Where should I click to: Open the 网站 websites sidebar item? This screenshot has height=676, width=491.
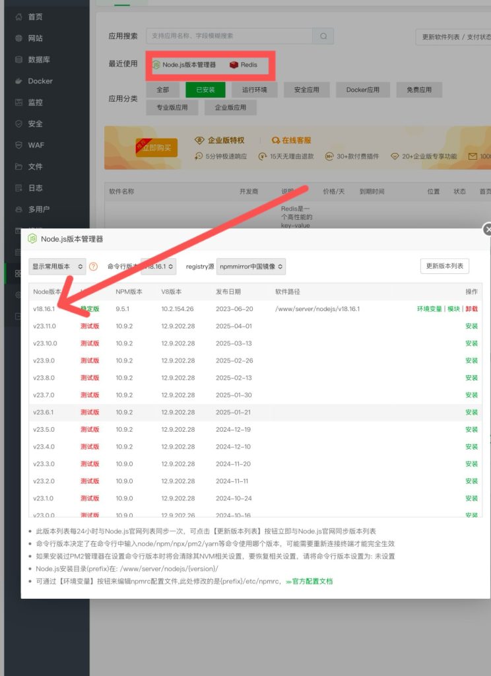[x=36, y=38]
